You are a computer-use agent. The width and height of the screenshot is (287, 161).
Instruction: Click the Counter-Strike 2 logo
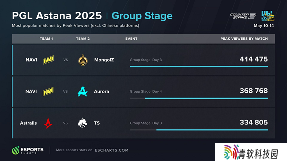pos(243,16)
